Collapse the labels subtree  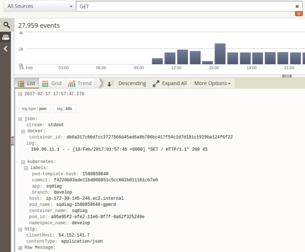(26, 168)
